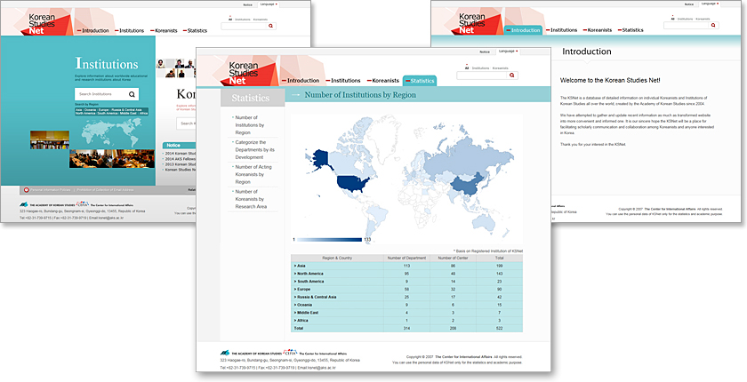Expand the Middle East table row
This screenshot has height=382, width=747.
pos(306,313)
